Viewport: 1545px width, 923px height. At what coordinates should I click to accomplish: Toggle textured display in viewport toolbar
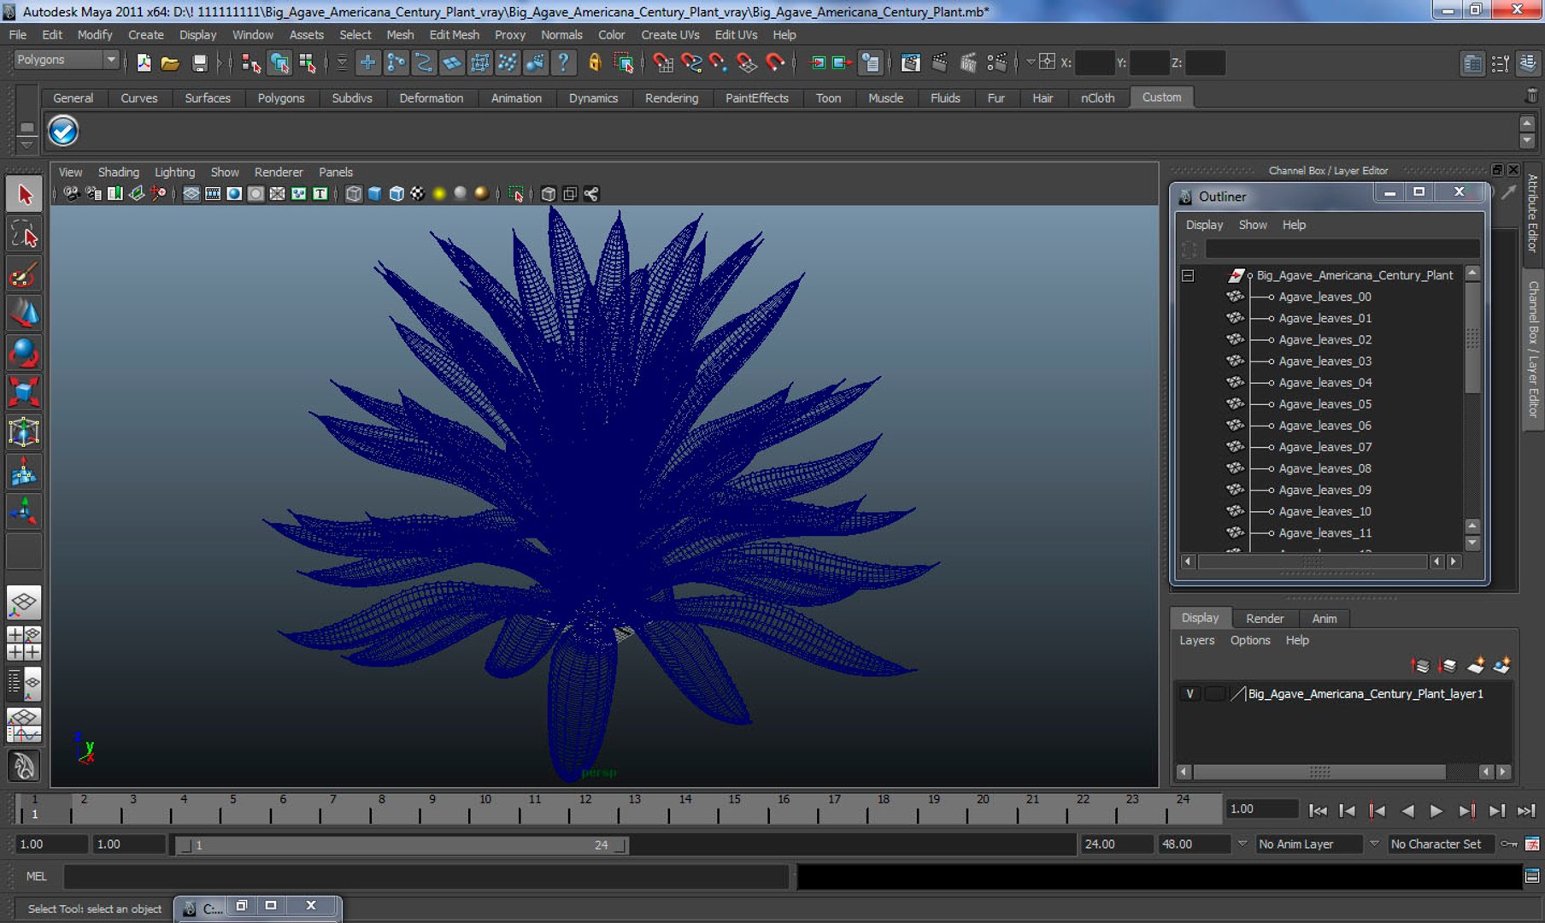pos(417,194)
